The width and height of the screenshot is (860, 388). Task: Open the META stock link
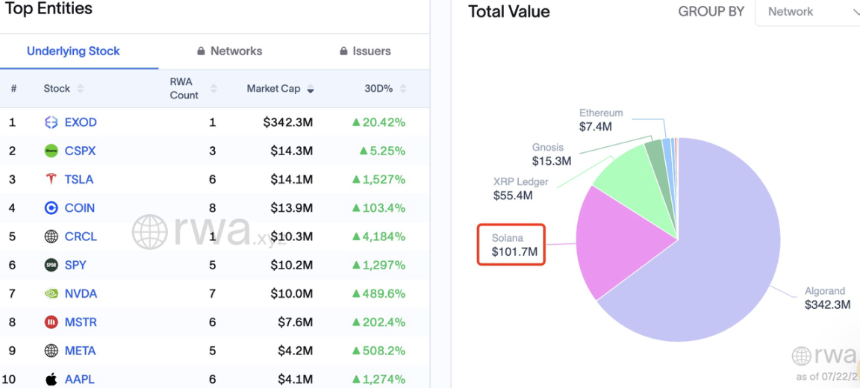pyautogui.click(x=80, y=351)
